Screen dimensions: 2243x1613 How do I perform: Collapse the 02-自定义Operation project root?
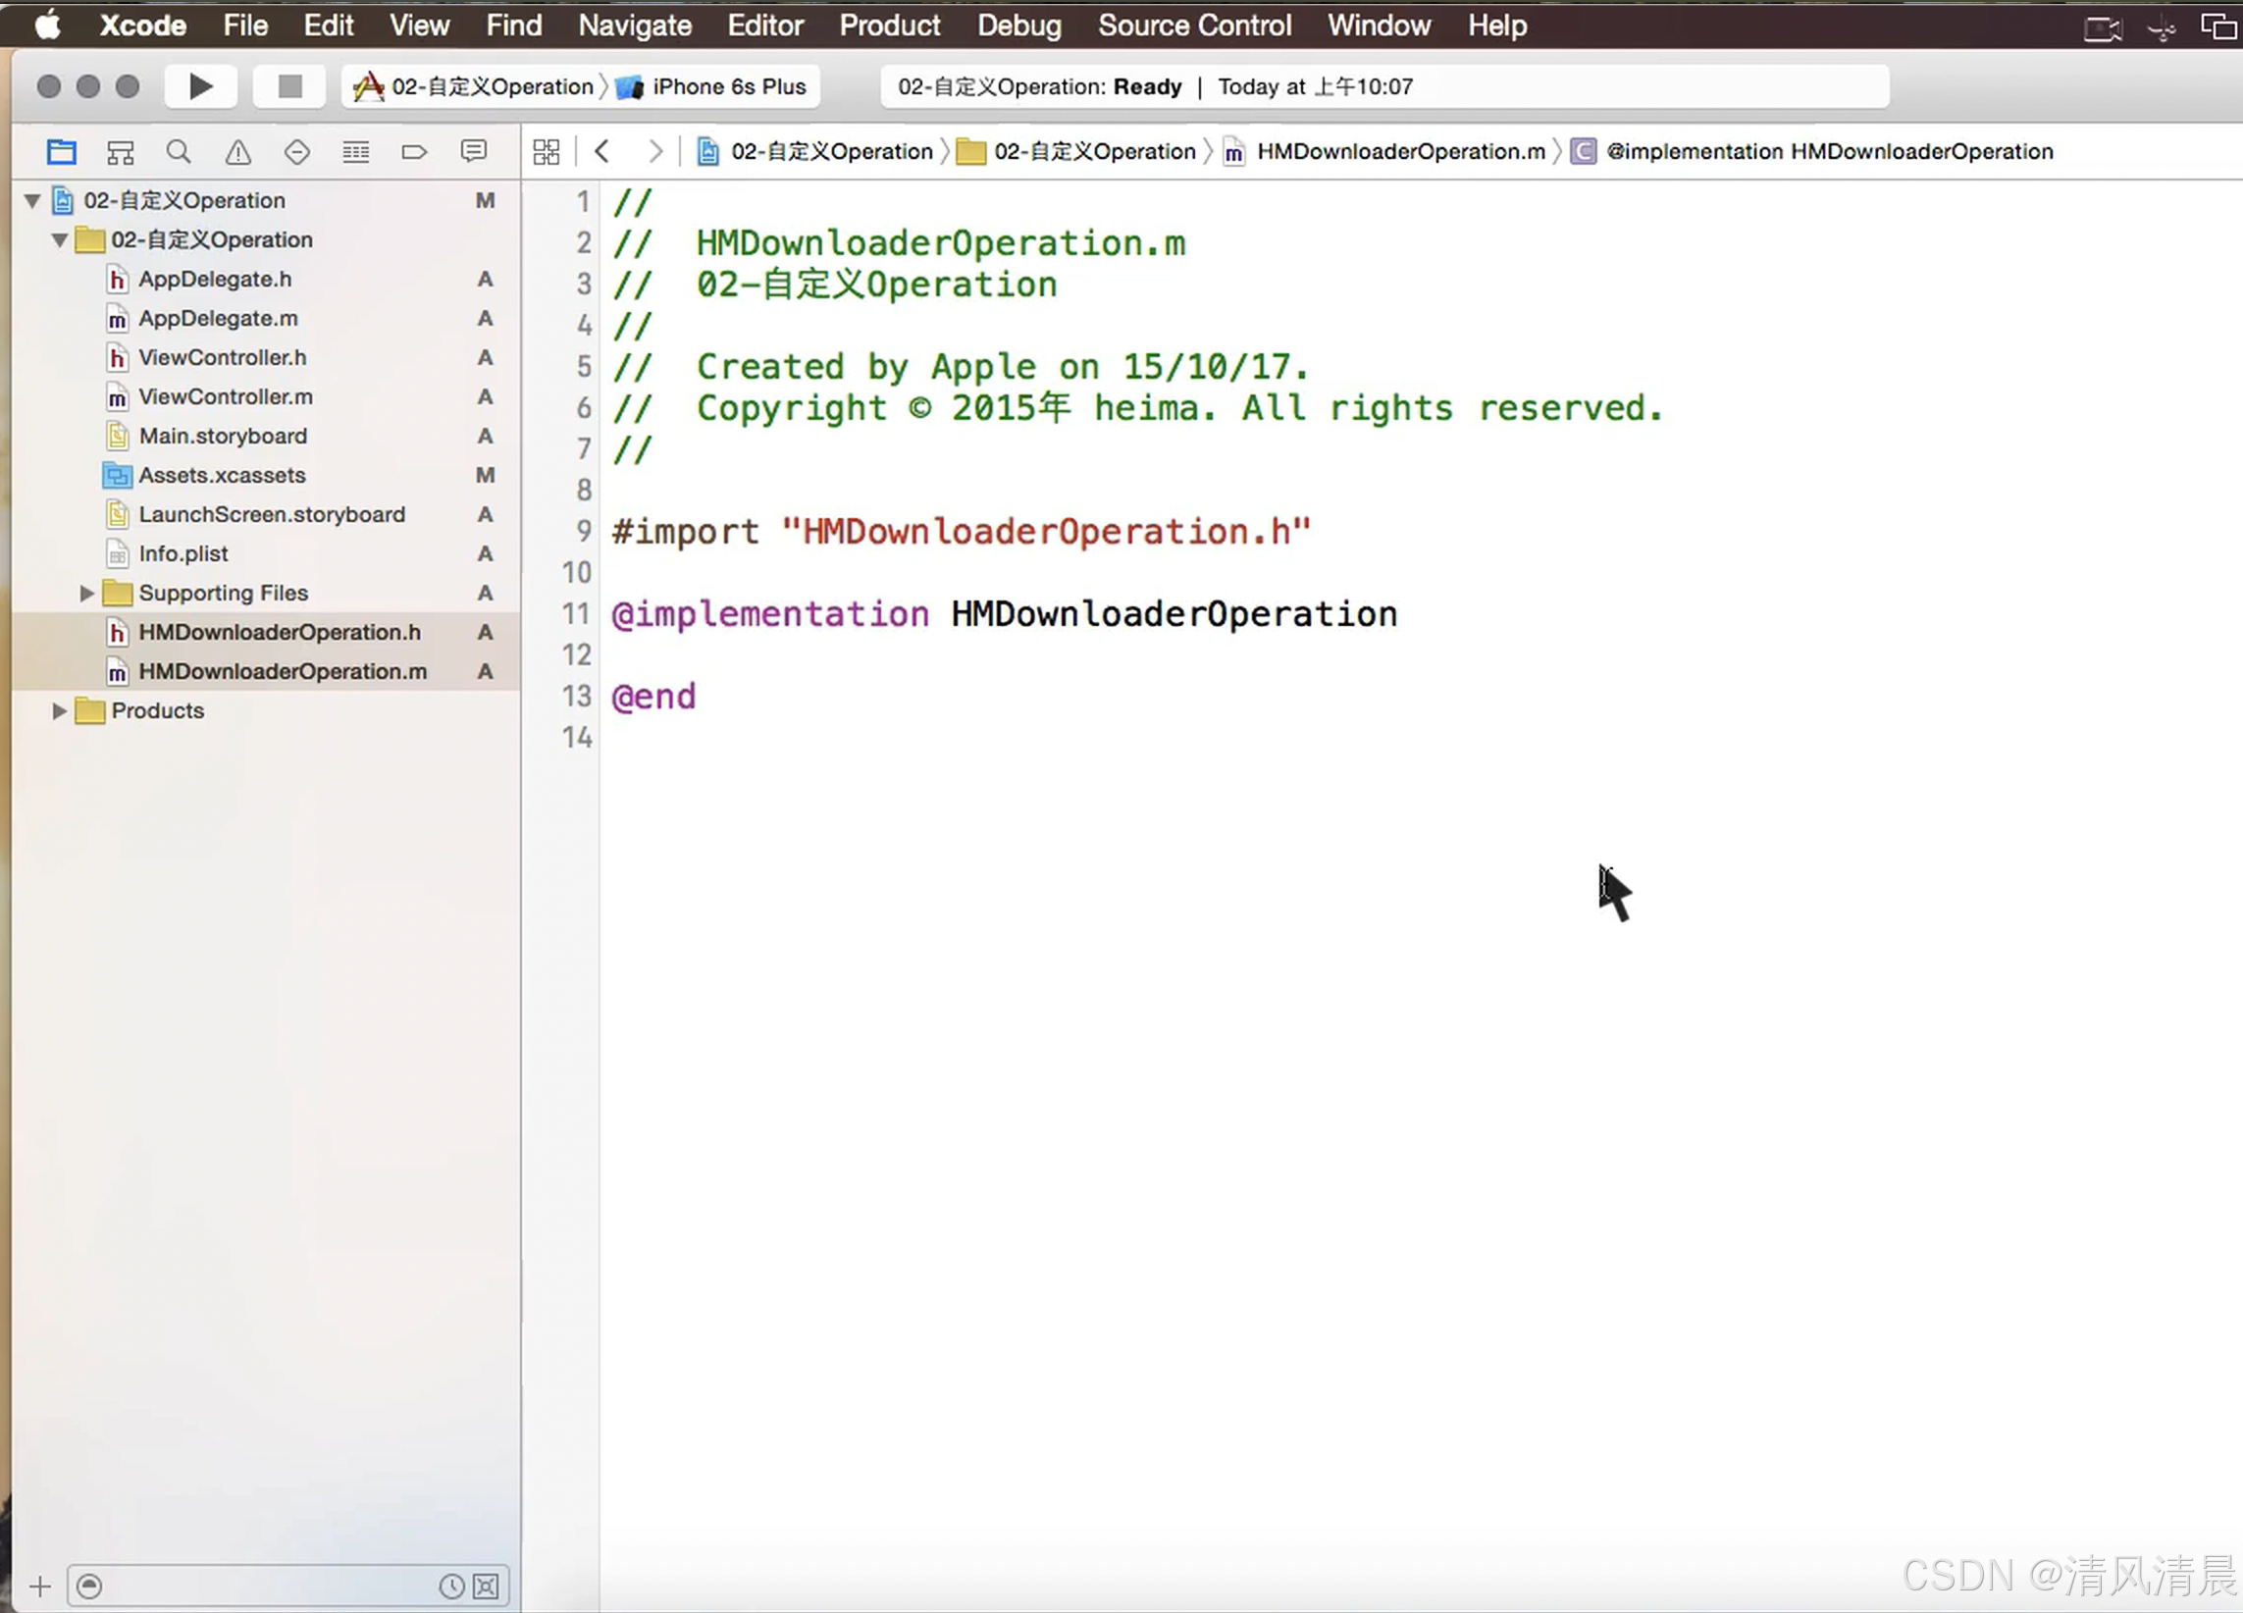[32, 201]
